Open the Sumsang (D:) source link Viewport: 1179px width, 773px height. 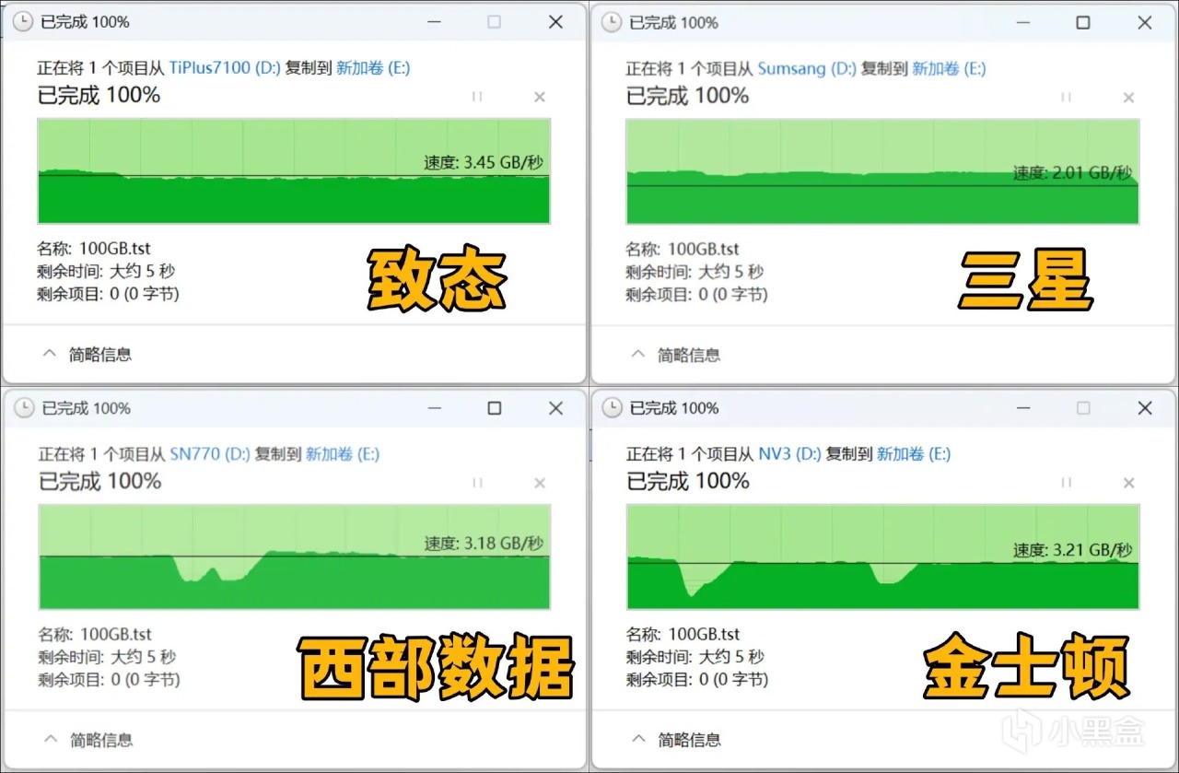(x=807, y=68)
